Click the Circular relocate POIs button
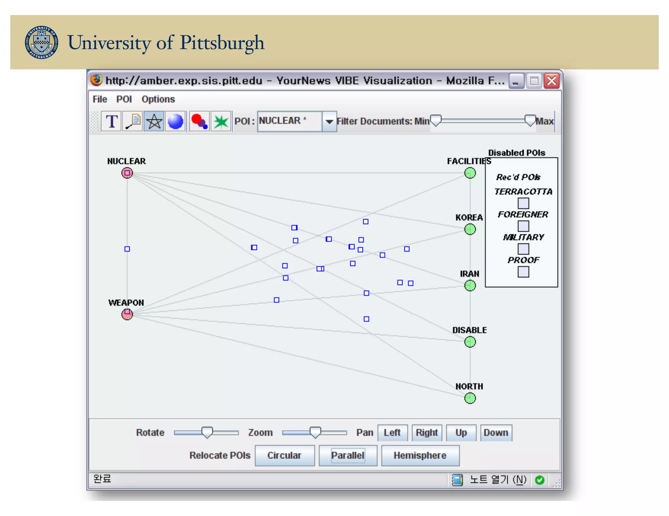The height and width of the screenshot is (516, 669). (x=284, y=455)
